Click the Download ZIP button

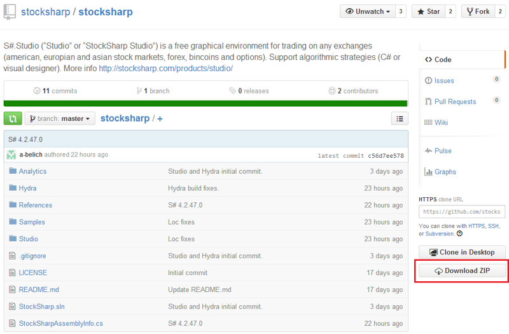click(462, 271)
